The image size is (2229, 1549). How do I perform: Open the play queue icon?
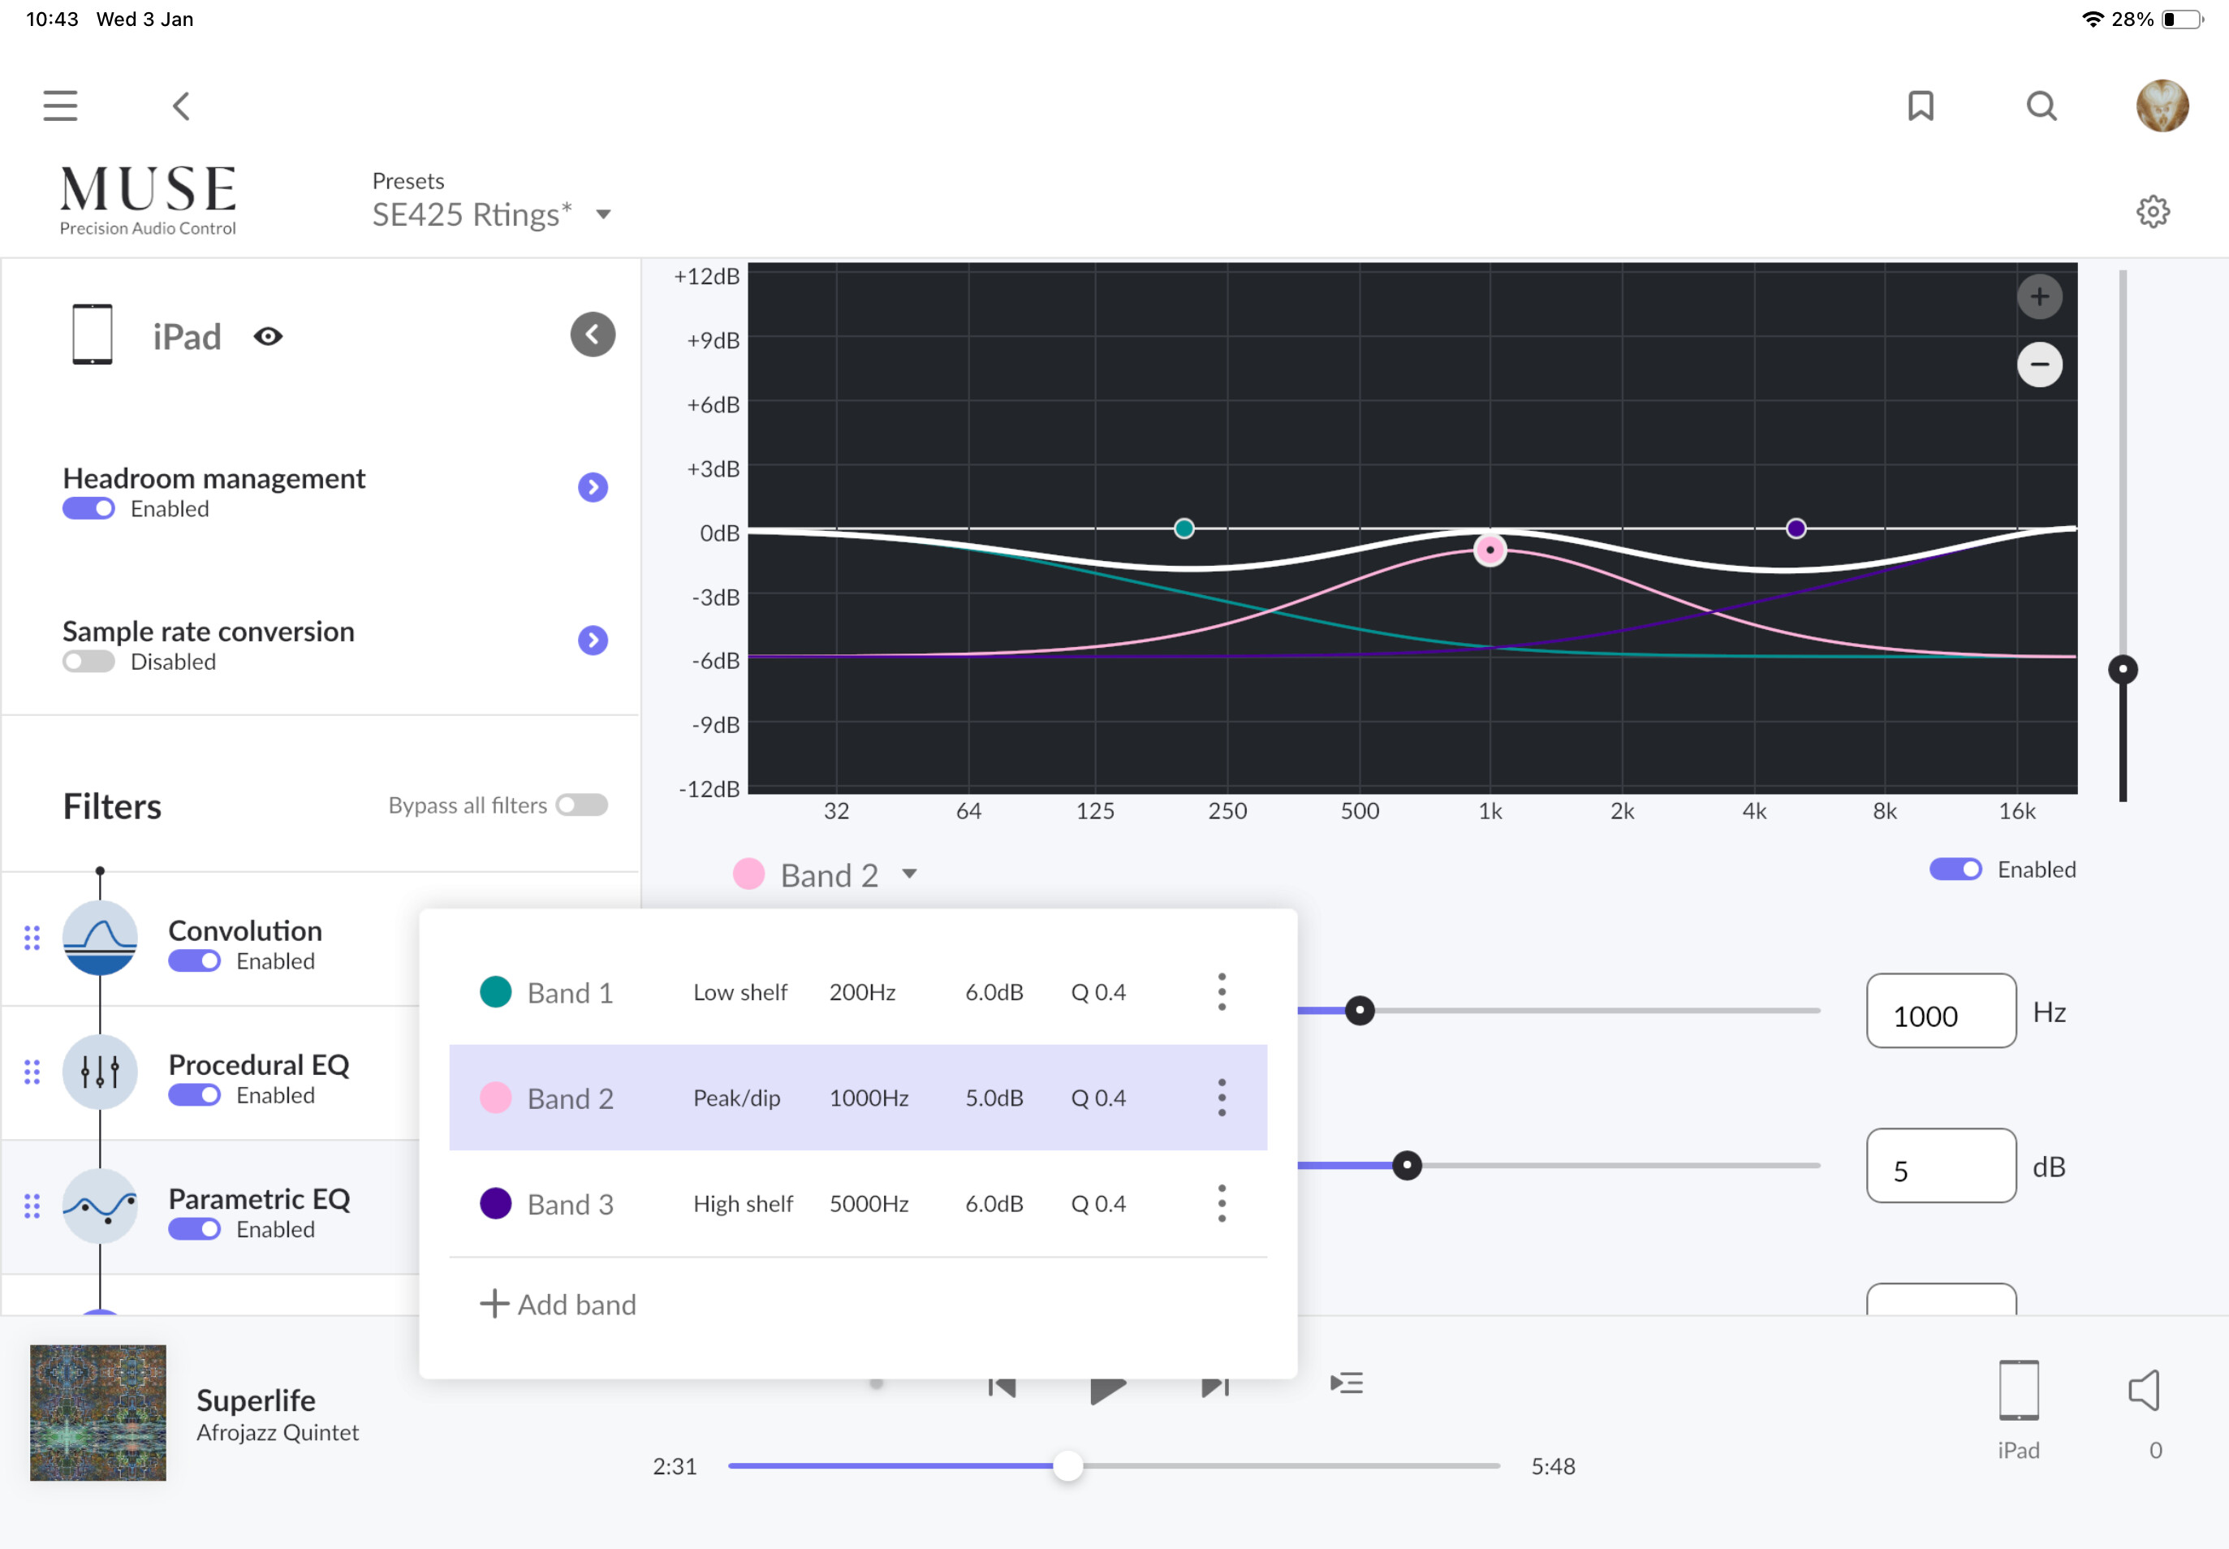1346,1382
